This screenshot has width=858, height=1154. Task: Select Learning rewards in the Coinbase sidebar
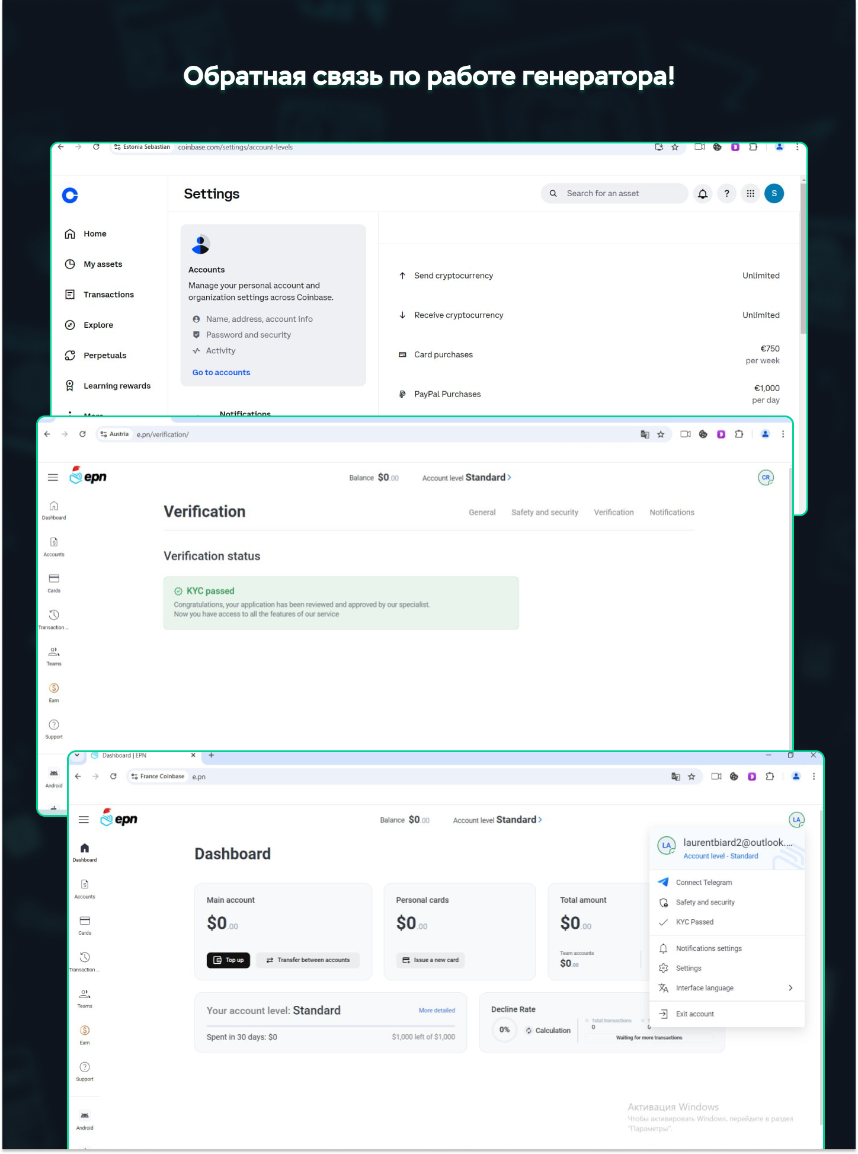click(x=116, y=386)
